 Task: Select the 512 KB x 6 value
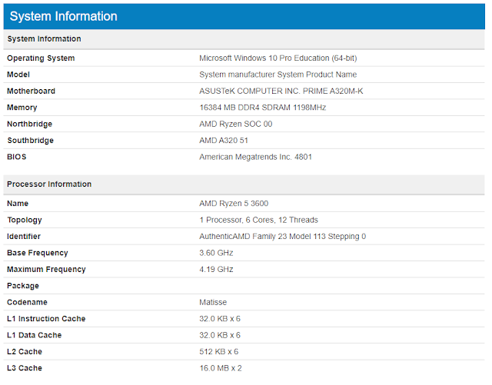218,352
